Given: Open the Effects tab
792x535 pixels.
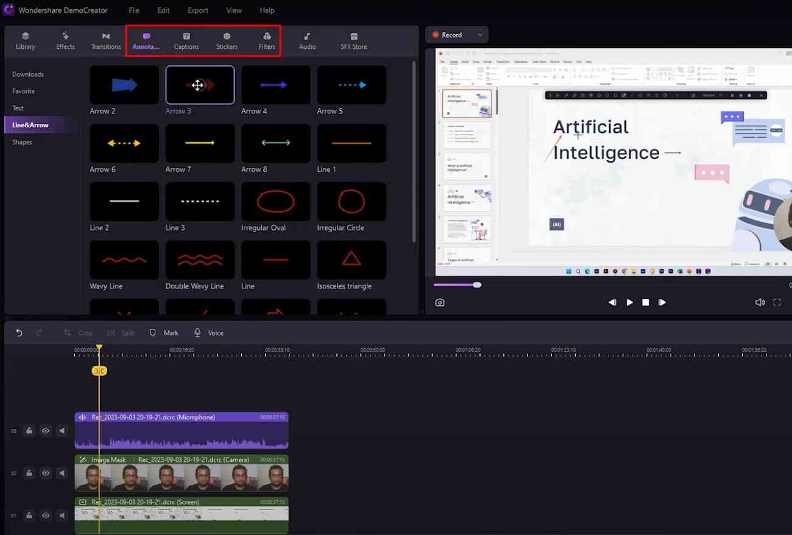Looking at the screenshot, I should click(65, 41).
